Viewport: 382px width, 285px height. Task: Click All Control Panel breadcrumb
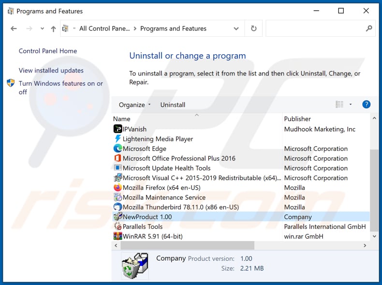tap(104, 29)
